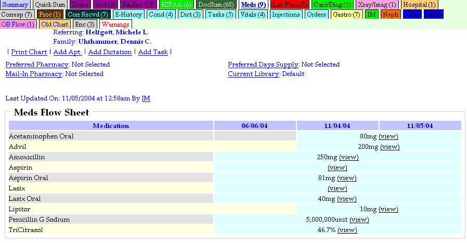Click the Medication column header
Screen dimensions: 467x243
(x=111, y=126)
